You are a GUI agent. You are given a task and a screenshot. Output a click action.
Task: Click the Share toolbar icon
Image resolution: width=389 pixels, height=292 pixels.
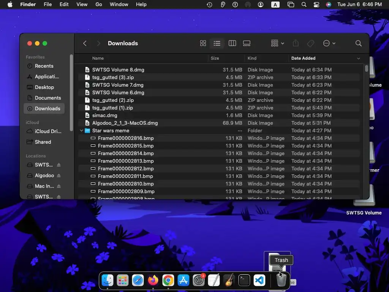296,43
